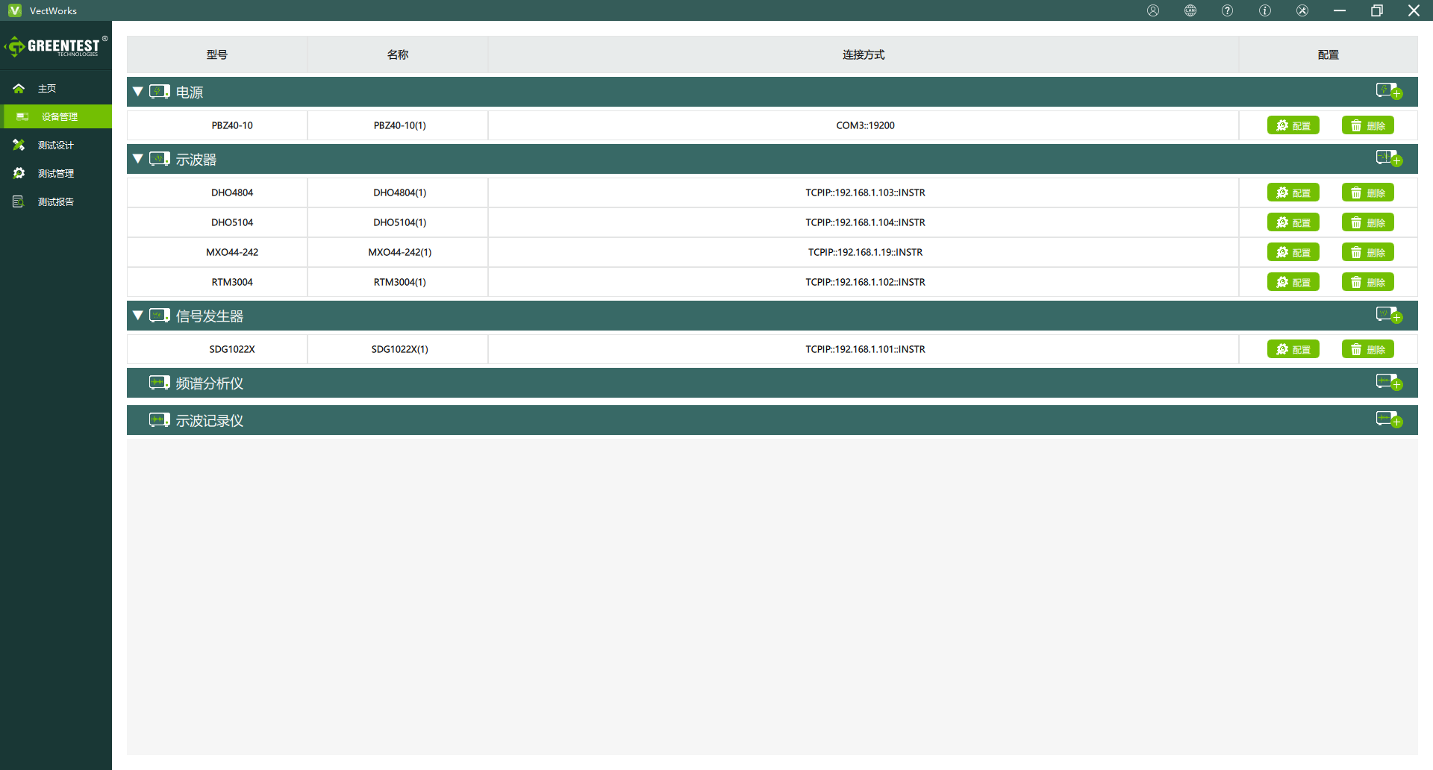Go to 主页 in the sidebar

click(47, 89)
